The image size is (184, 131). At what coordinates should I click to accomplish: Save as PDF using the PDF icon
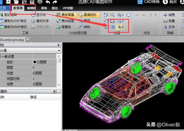coord(32,2)
